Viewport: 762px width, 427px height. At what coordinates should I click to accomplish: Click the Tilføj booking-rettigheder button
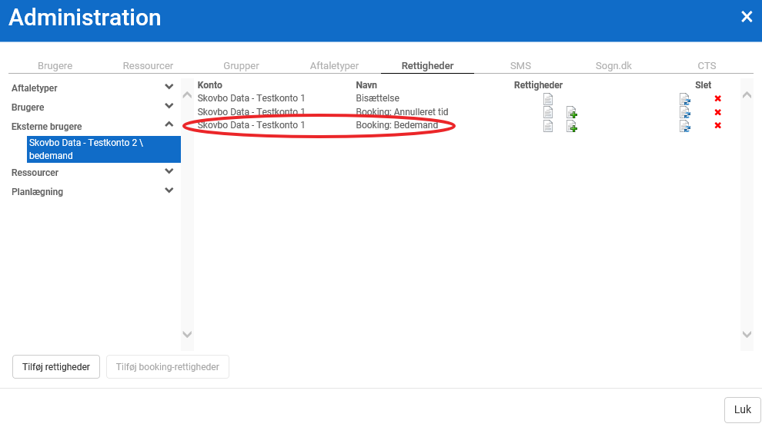coord(168,367)
